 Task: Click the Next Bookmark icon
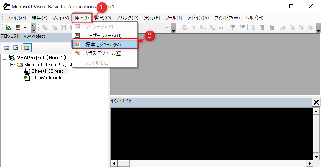292,27
